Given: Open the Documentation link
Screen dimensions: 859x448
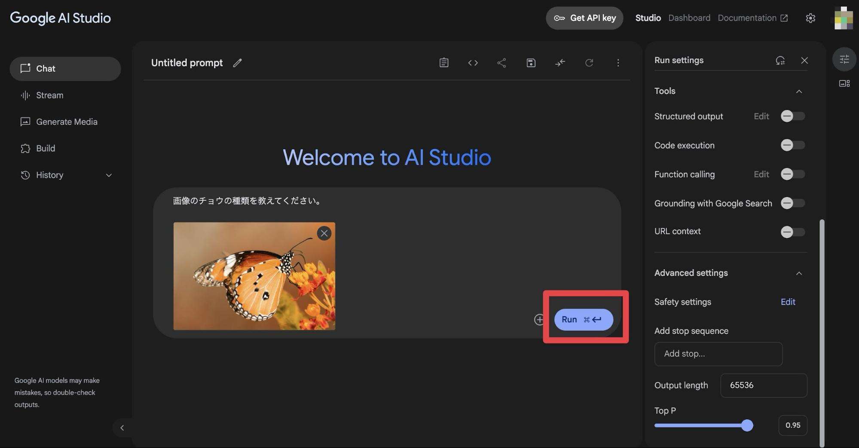Looking at the screenshot, I should (x=752, y=18).
